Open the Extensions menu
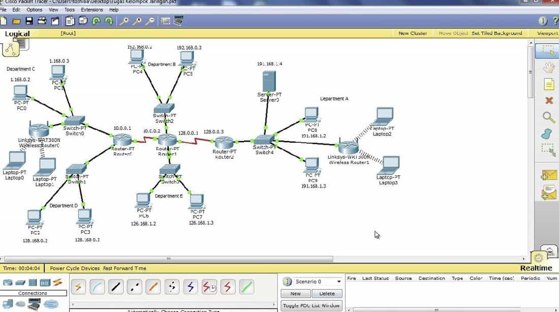 point(91,9)
